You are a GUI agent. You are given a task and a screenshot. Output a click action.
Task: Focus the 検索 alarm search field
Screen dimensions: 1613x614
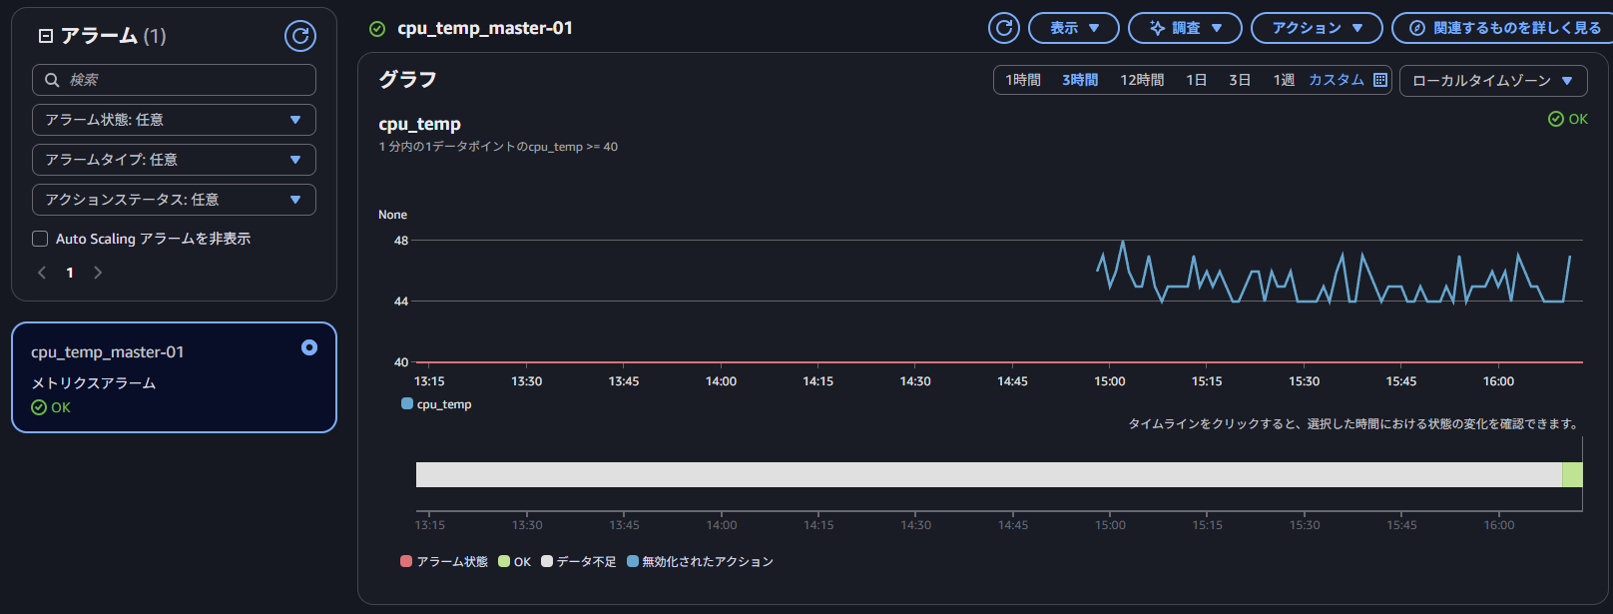point(174,80)
